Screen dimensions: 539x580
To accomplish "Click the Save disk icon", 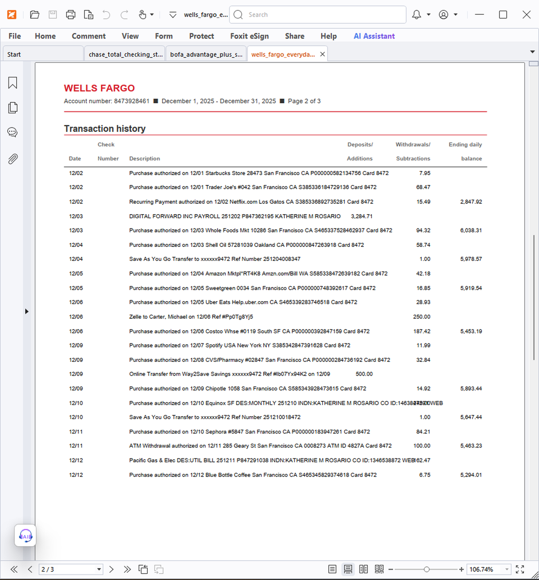I will [53, 15].
